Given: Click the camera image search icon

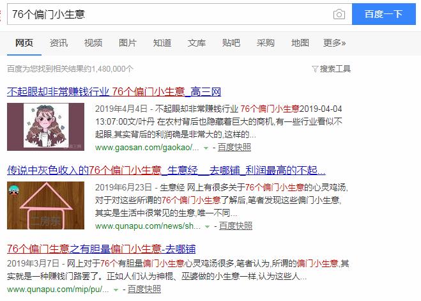Looking at the screenshot, I should 339,14.
